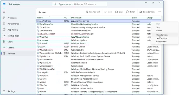Sort services by the Name column header

[x=40, y=18]
